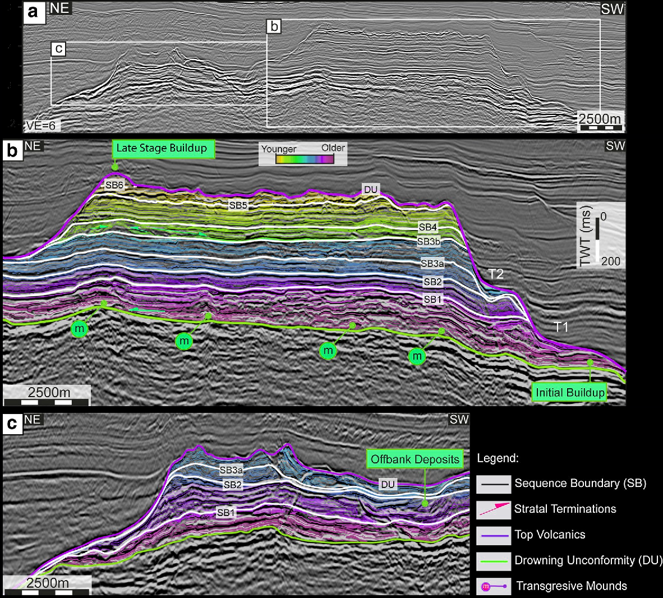
Task: Select the T1 terrace label
Action: click(x=561, y=327)
